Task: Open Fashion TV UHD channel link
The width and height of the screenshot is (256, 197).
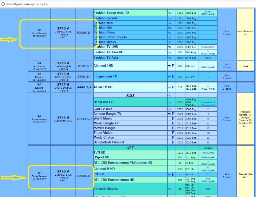Action: 106,47
